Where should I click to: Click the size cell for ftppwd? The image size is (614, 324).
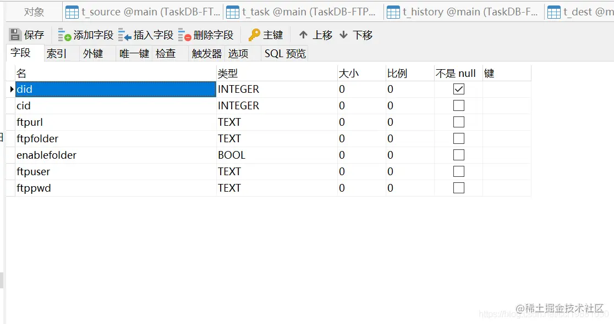[x=361, y=188]
